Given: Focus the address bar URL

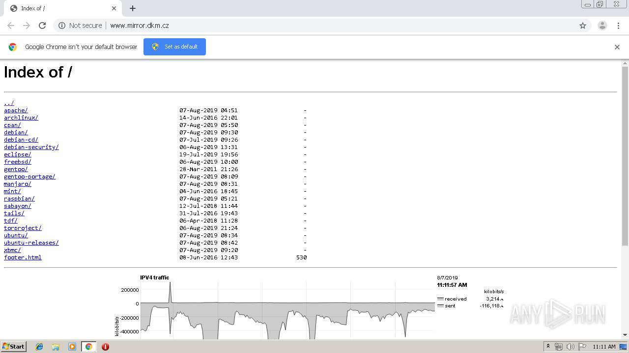Looking at the screenshot, I should pos(140,25).
